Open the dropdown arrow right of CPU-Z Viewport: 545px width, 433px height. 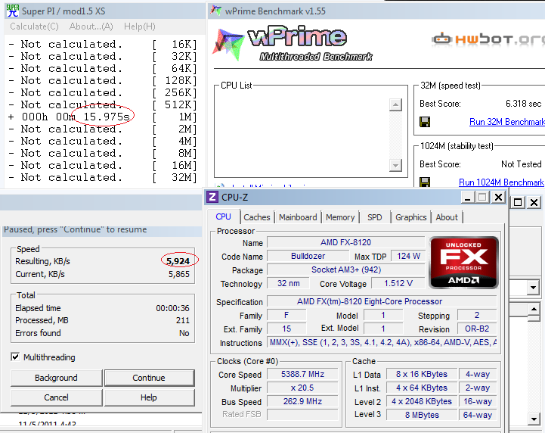(533, 288)
